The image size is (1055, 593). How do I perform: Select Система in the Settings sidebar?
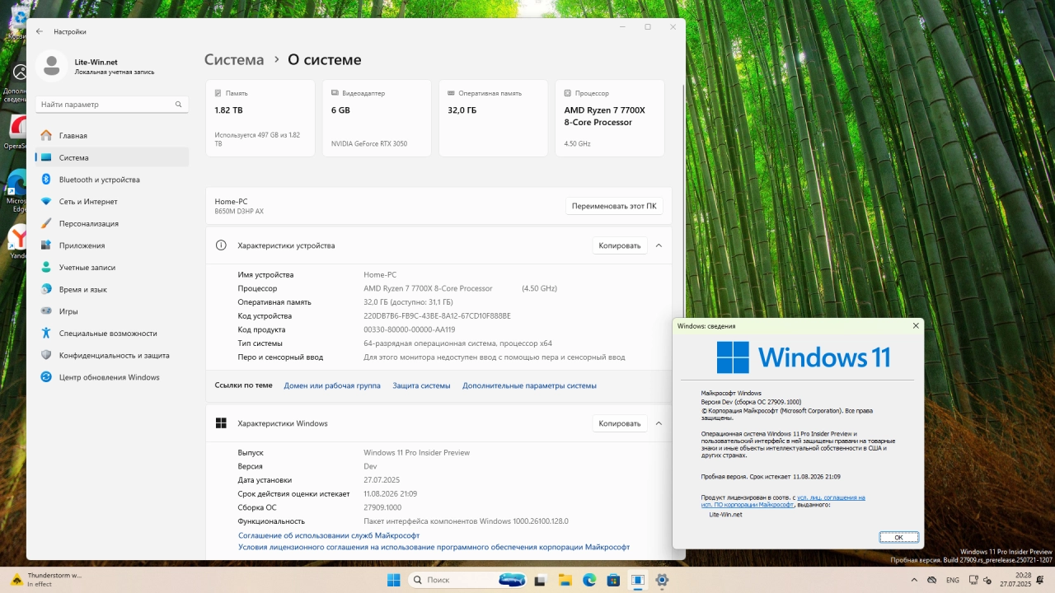(x=112, y=157)
